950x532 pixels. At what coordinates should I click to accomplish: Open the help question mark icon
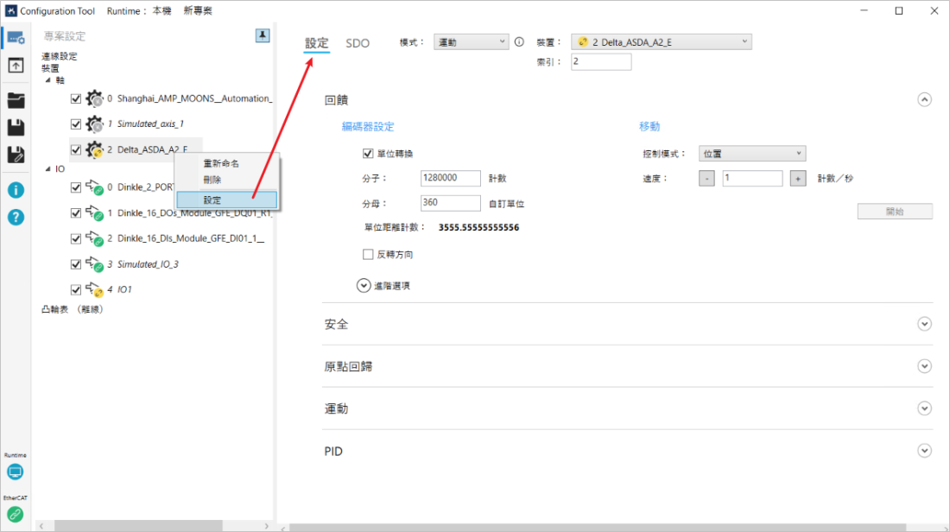[16, 217]
